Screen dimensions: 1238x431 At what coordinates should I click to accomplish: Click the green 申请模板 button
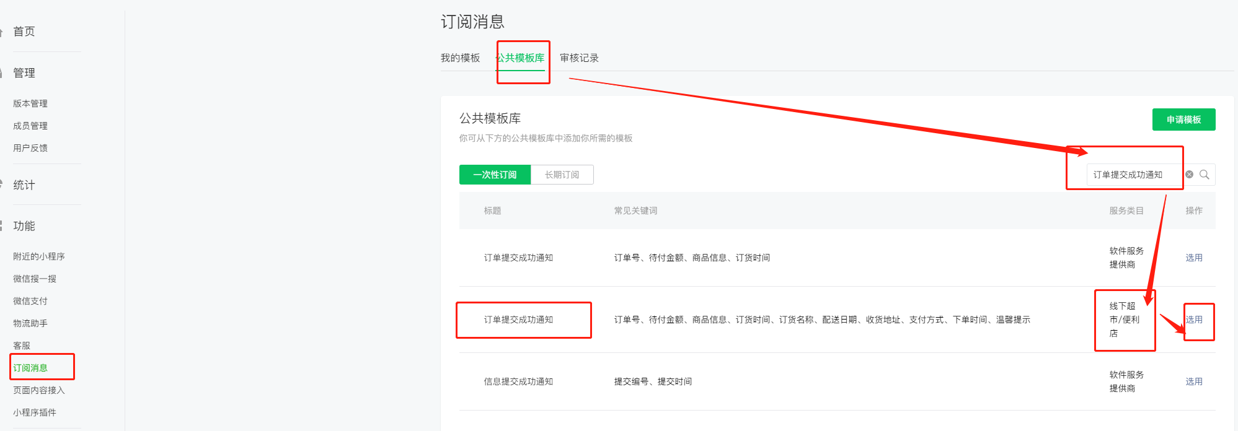click(x=1183, y=120)
